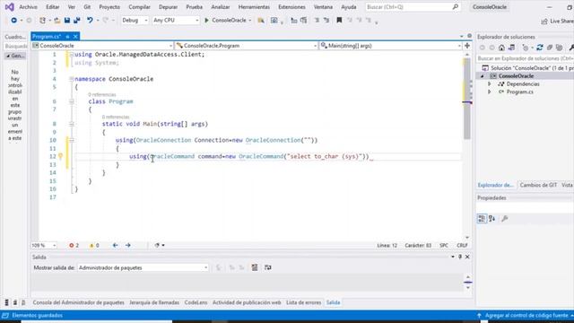Click the Solution Explorer search field
The height and width of the screenshot is (323, 574).
pyautogui.click(x=525, y=58)
